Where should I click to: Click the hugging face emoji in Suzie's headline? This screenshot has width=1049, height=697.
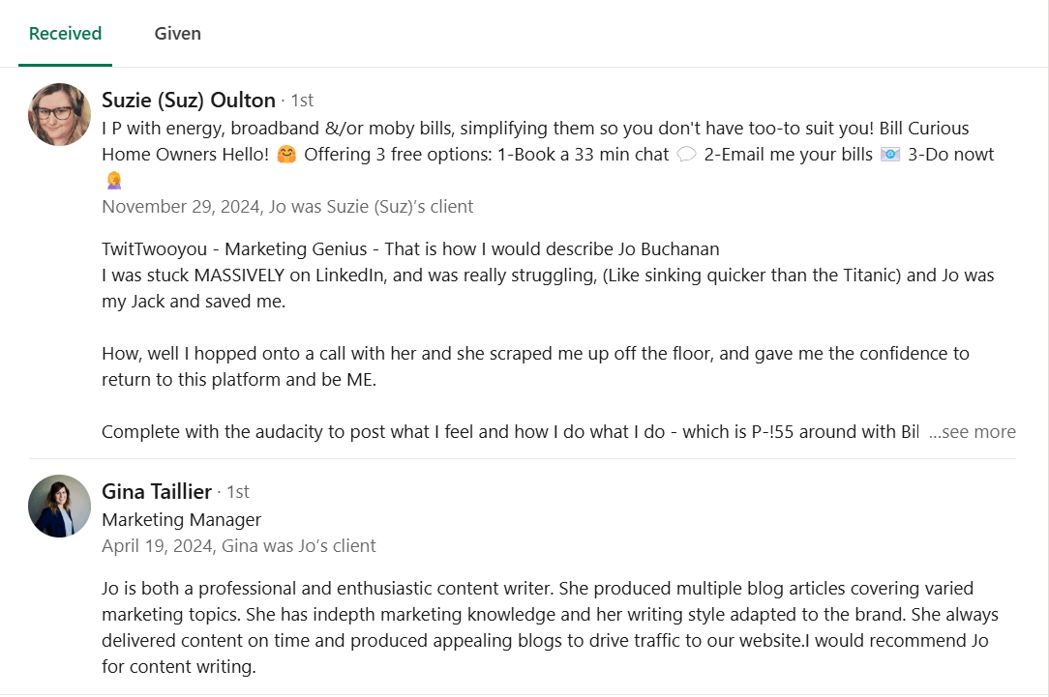point(286,155)
